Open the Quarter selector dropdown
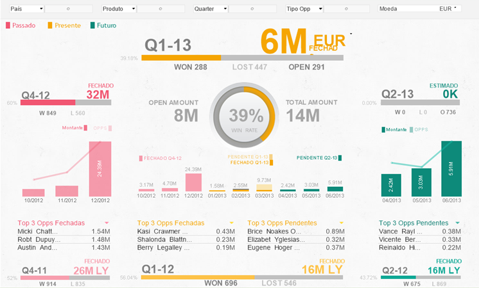The width and height of the screenshot is (479, 288). pos(225,9)
